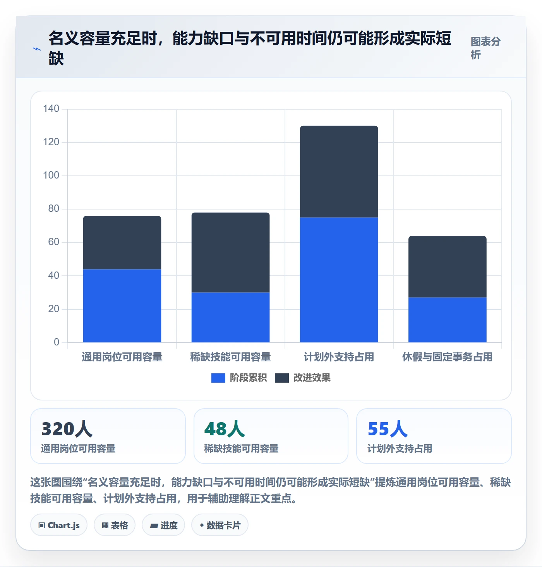542x567 pixels.
Task: Click the 48人 stat value
Action: coord(225,429)
